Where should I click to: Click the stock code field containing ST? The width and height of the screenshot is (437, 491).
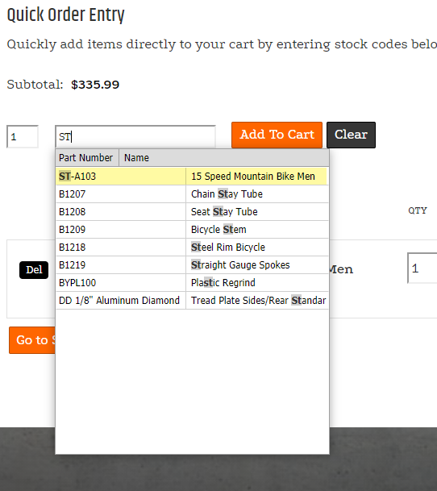135,136
